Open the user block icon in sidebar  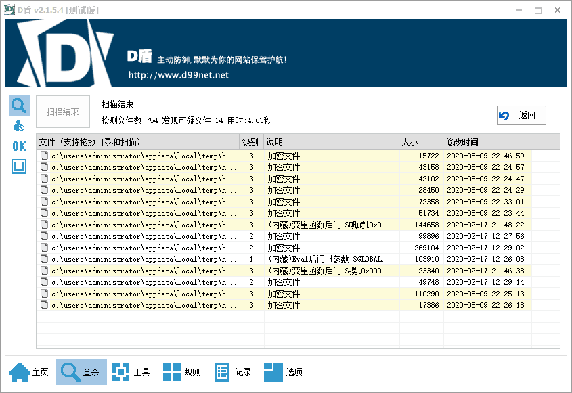click(x=19, y=126)
